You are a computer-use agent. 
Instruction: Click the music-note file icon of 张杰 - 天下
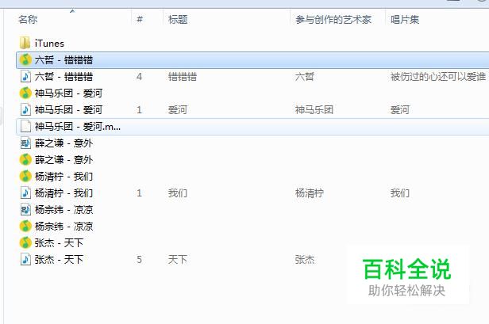coord(25,259)
